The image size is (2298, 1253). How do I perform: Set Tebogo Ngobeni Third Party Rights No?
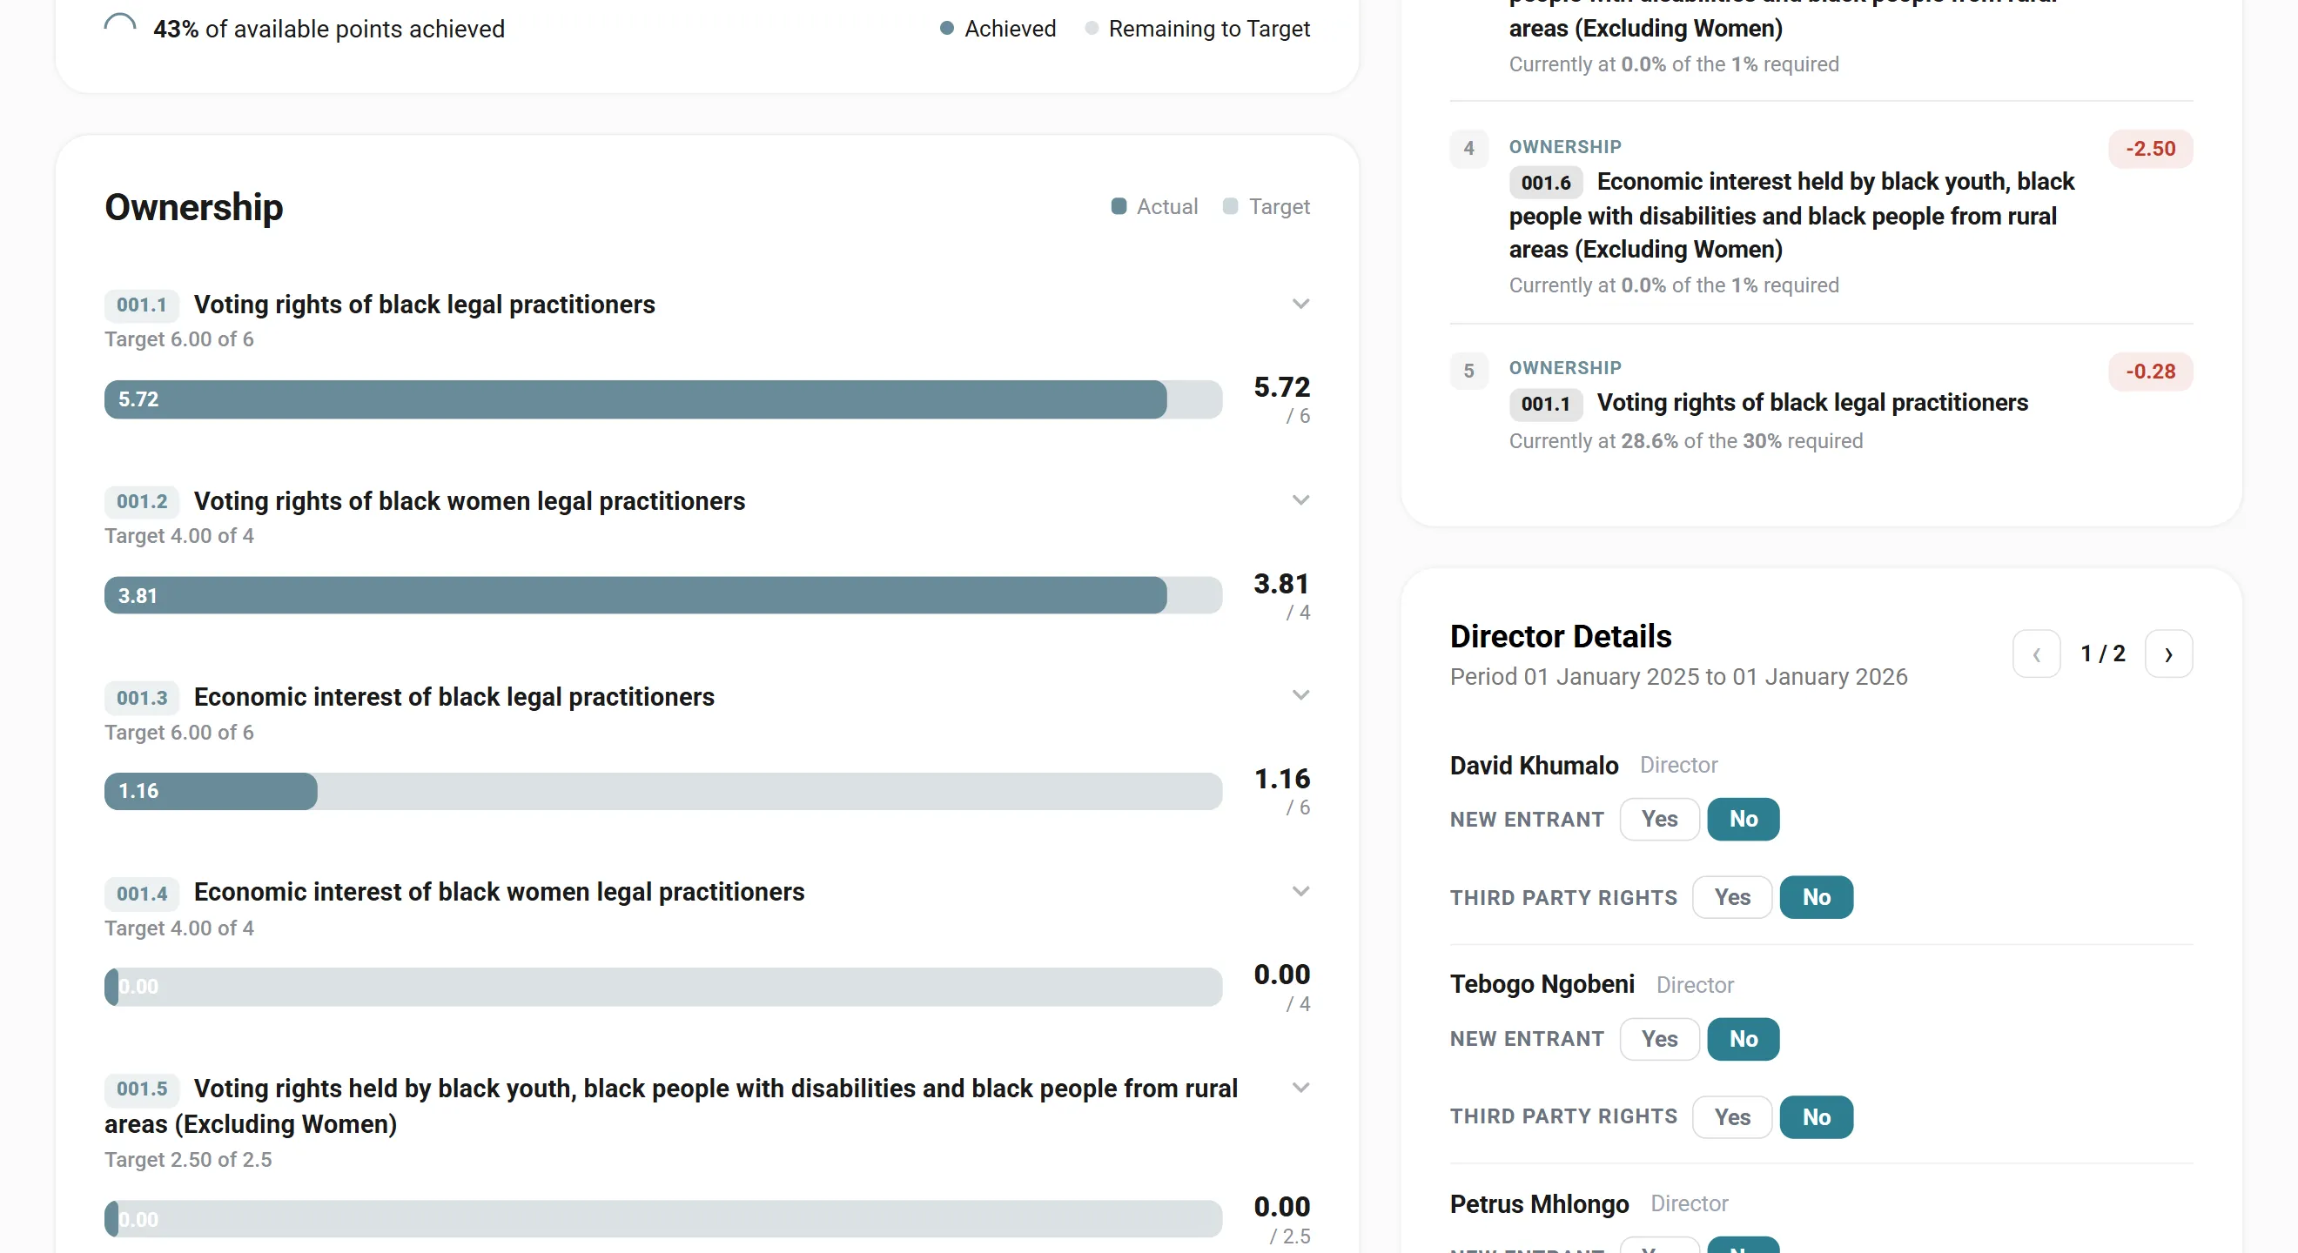(x=1817, y=1117)
